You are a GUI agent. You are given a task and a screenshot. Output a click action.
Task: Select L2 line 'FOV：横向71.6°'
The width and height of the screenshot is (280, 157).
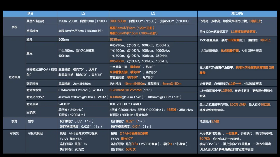click(x=71, y=139)
